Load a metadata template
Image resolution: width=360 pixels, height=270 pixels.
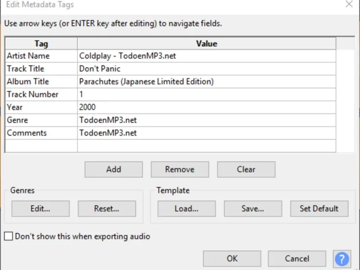point(187,209)
